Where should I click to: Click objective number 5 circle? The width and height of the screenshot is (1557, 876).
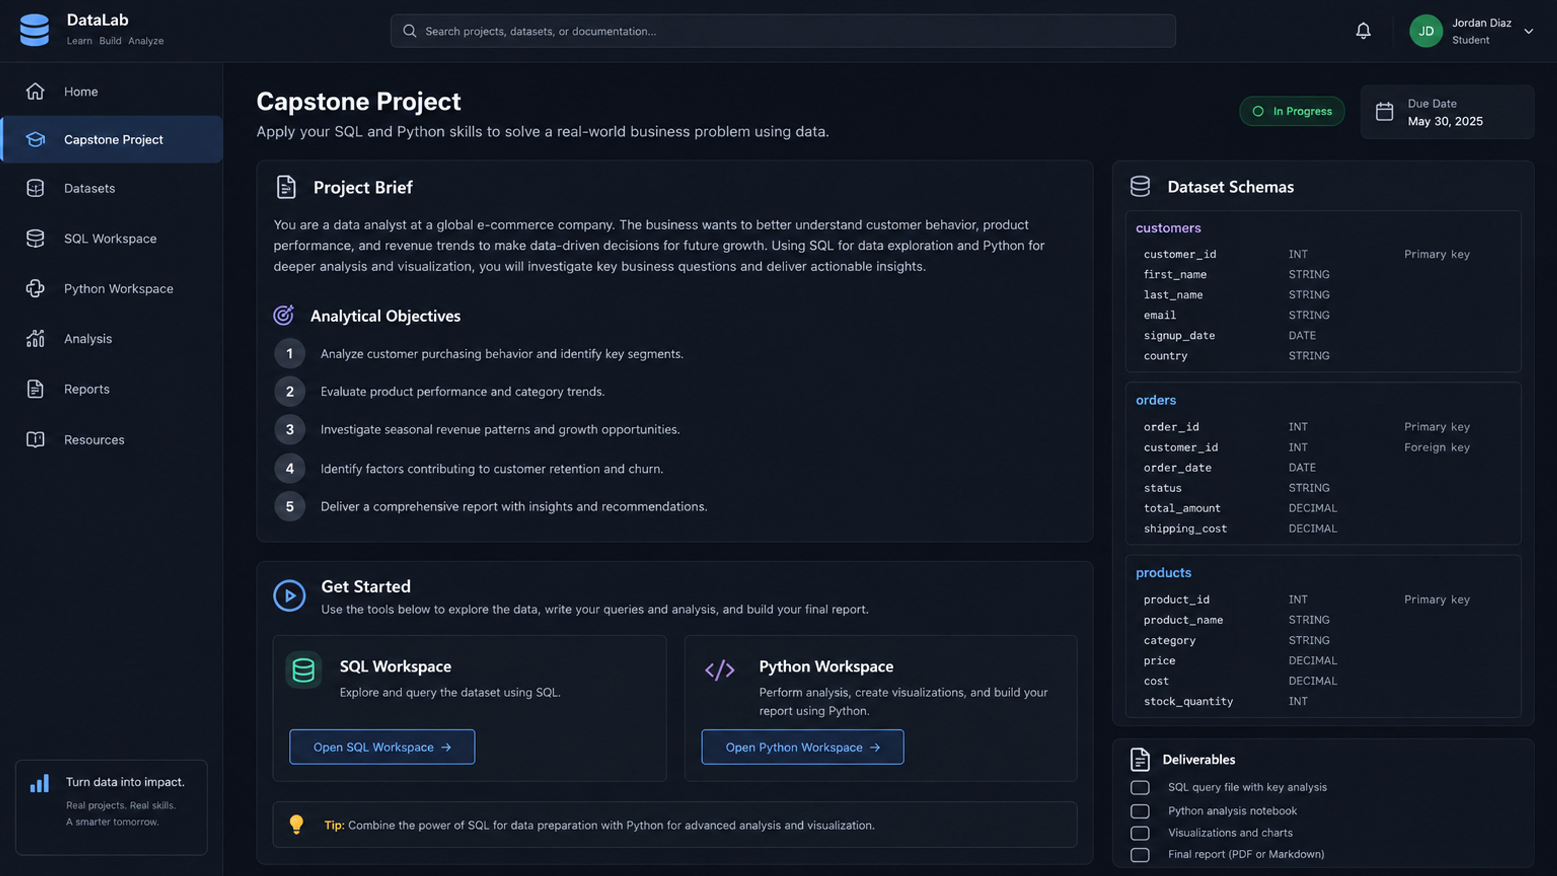point(290,506)
